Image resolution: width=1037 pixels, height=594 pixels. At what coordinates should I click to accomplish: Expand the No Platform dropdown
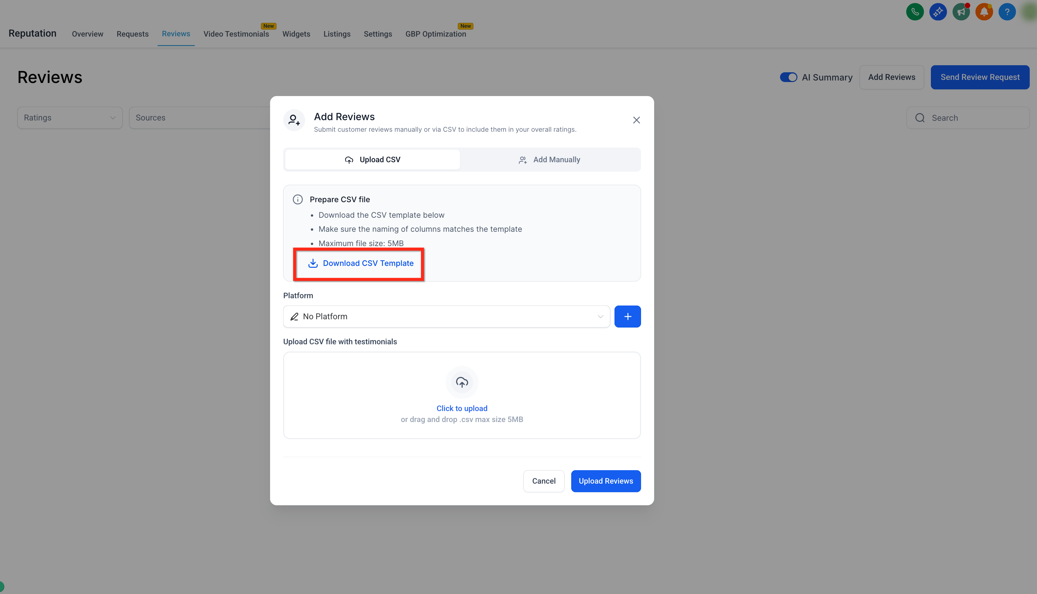pos(447,316)
